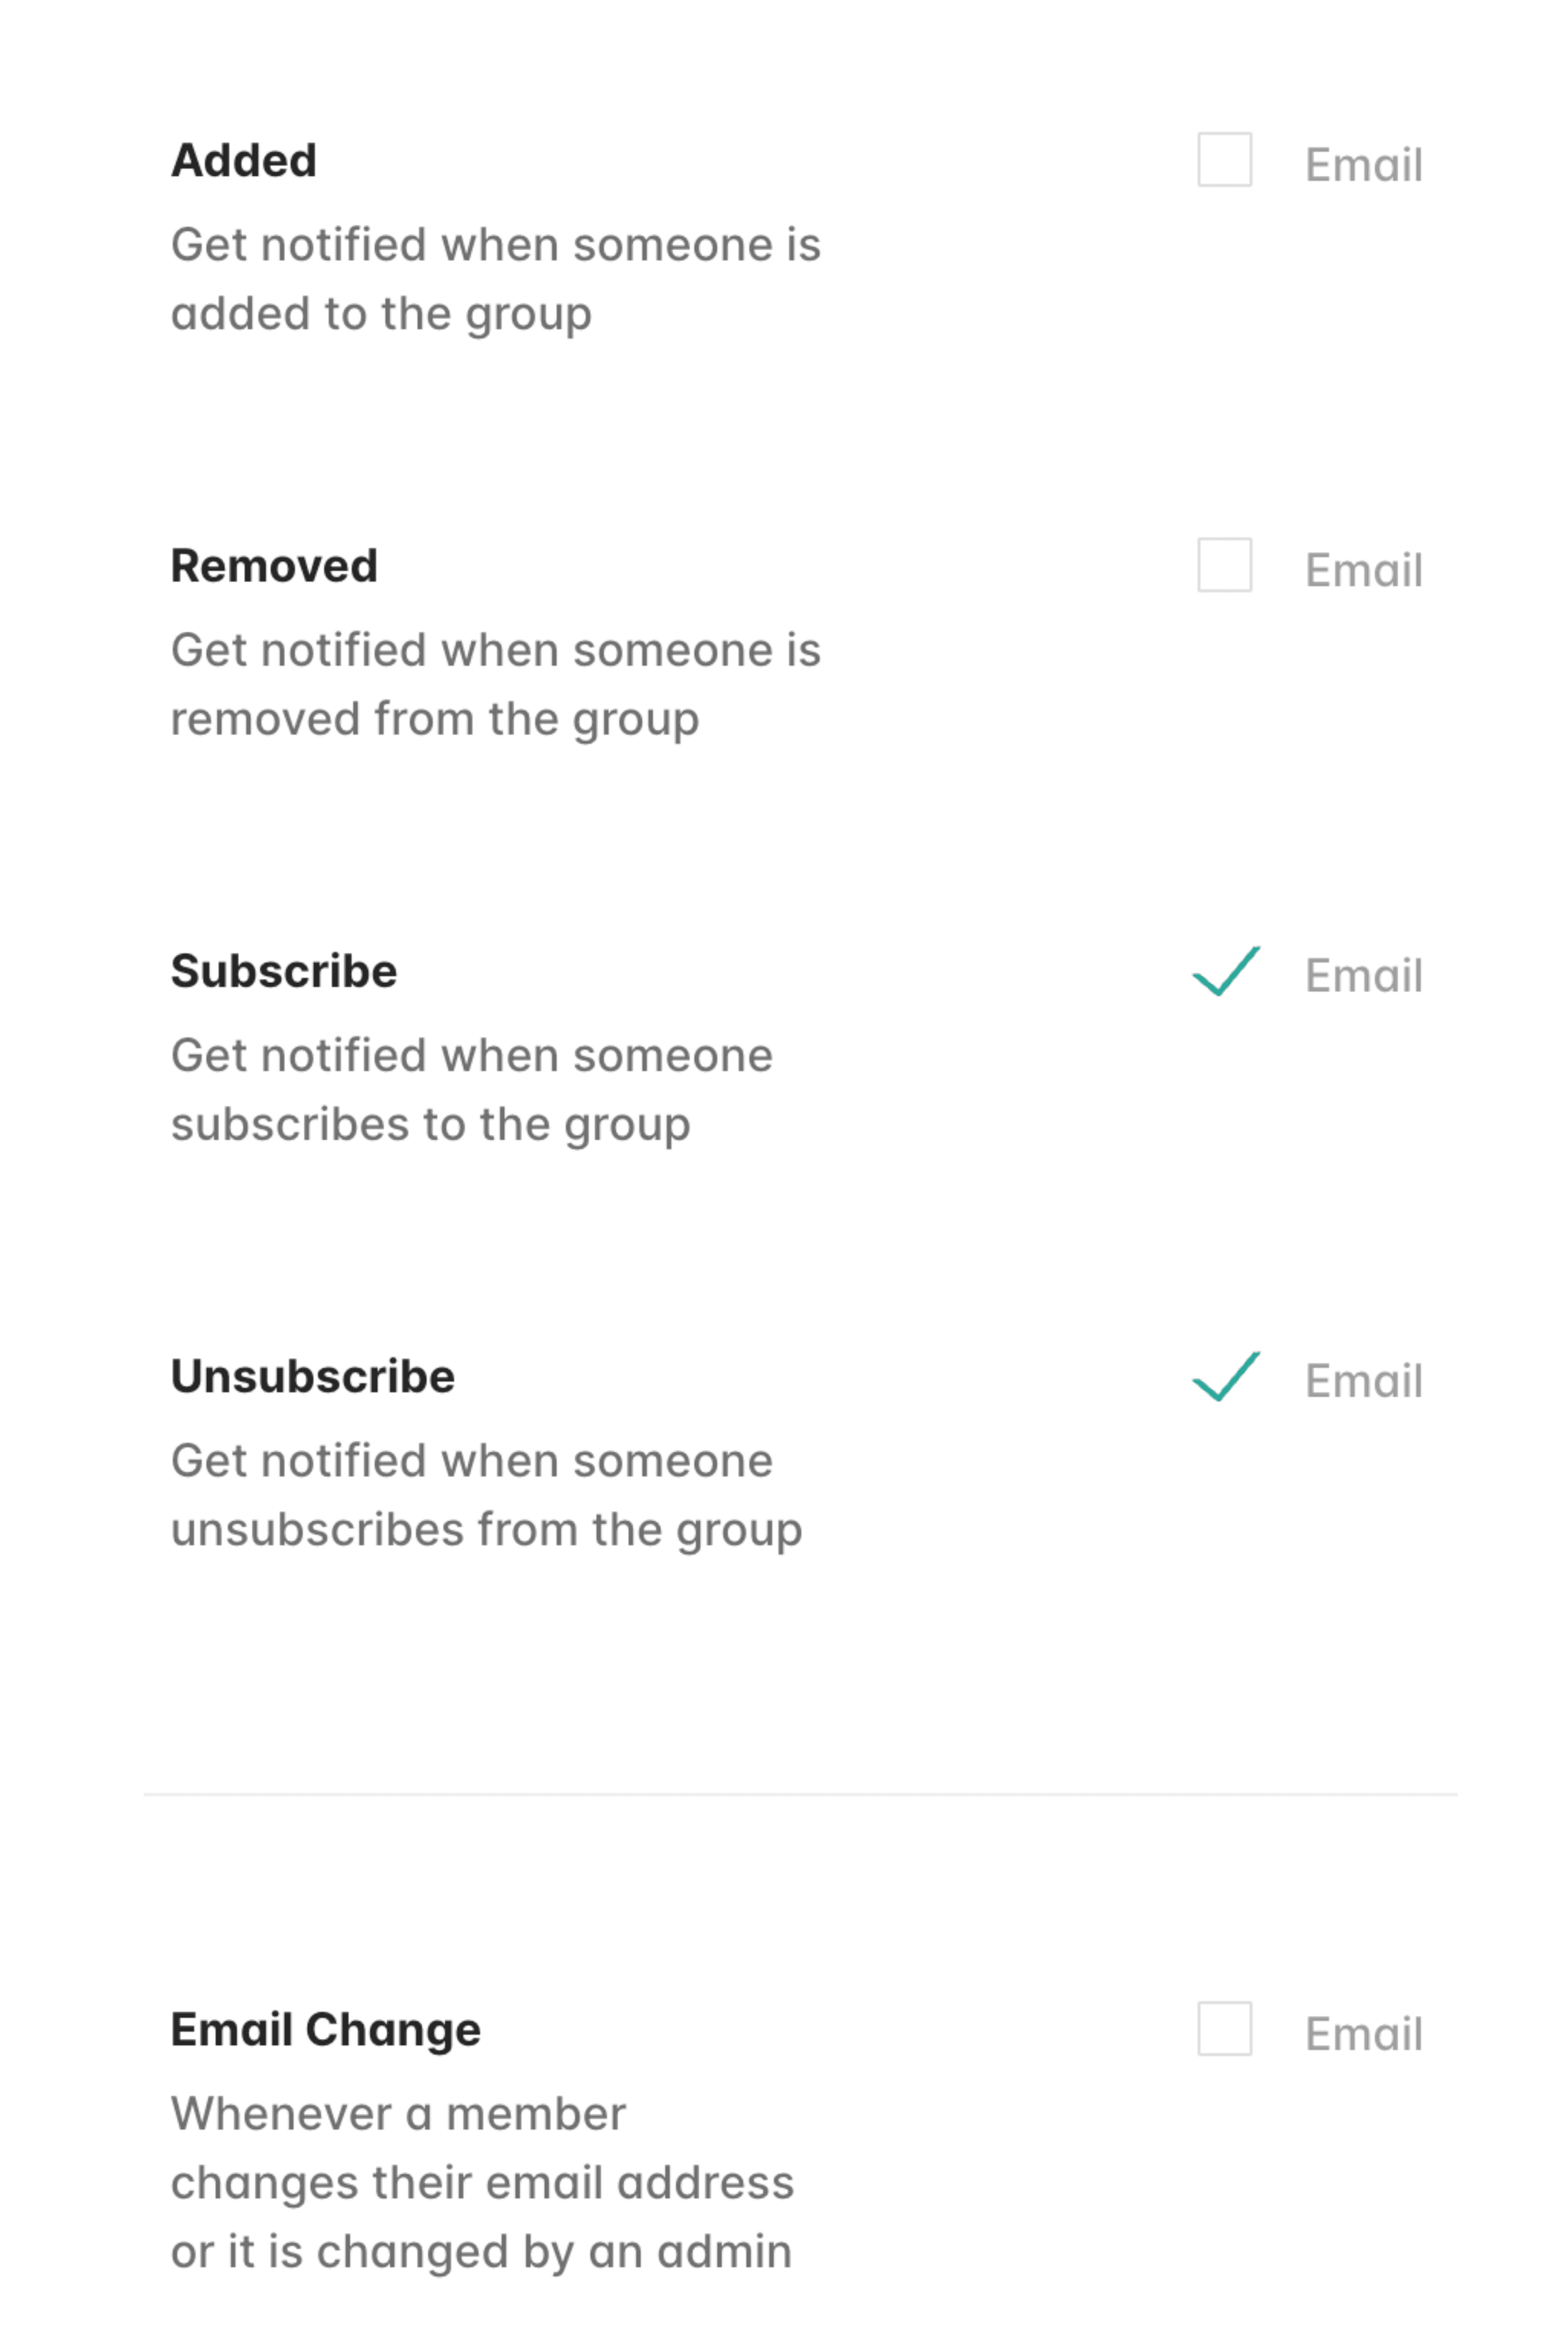
Task: Click the Subscribe heading
Action: (284, 971)
